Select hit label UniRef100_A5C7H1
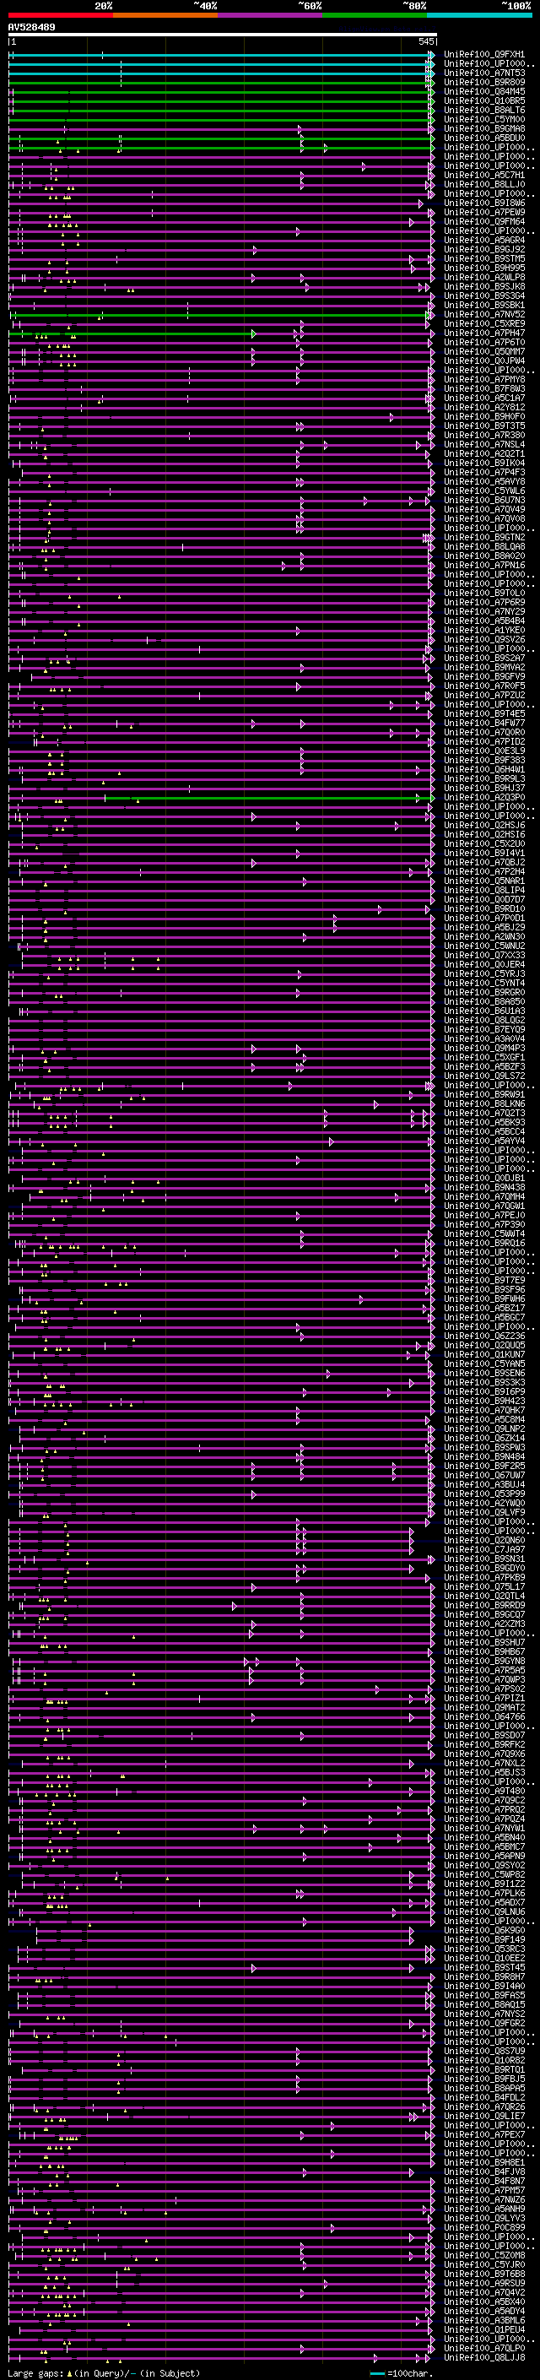This screenshot has height=2380, width=540. click(x=484, y=175)
